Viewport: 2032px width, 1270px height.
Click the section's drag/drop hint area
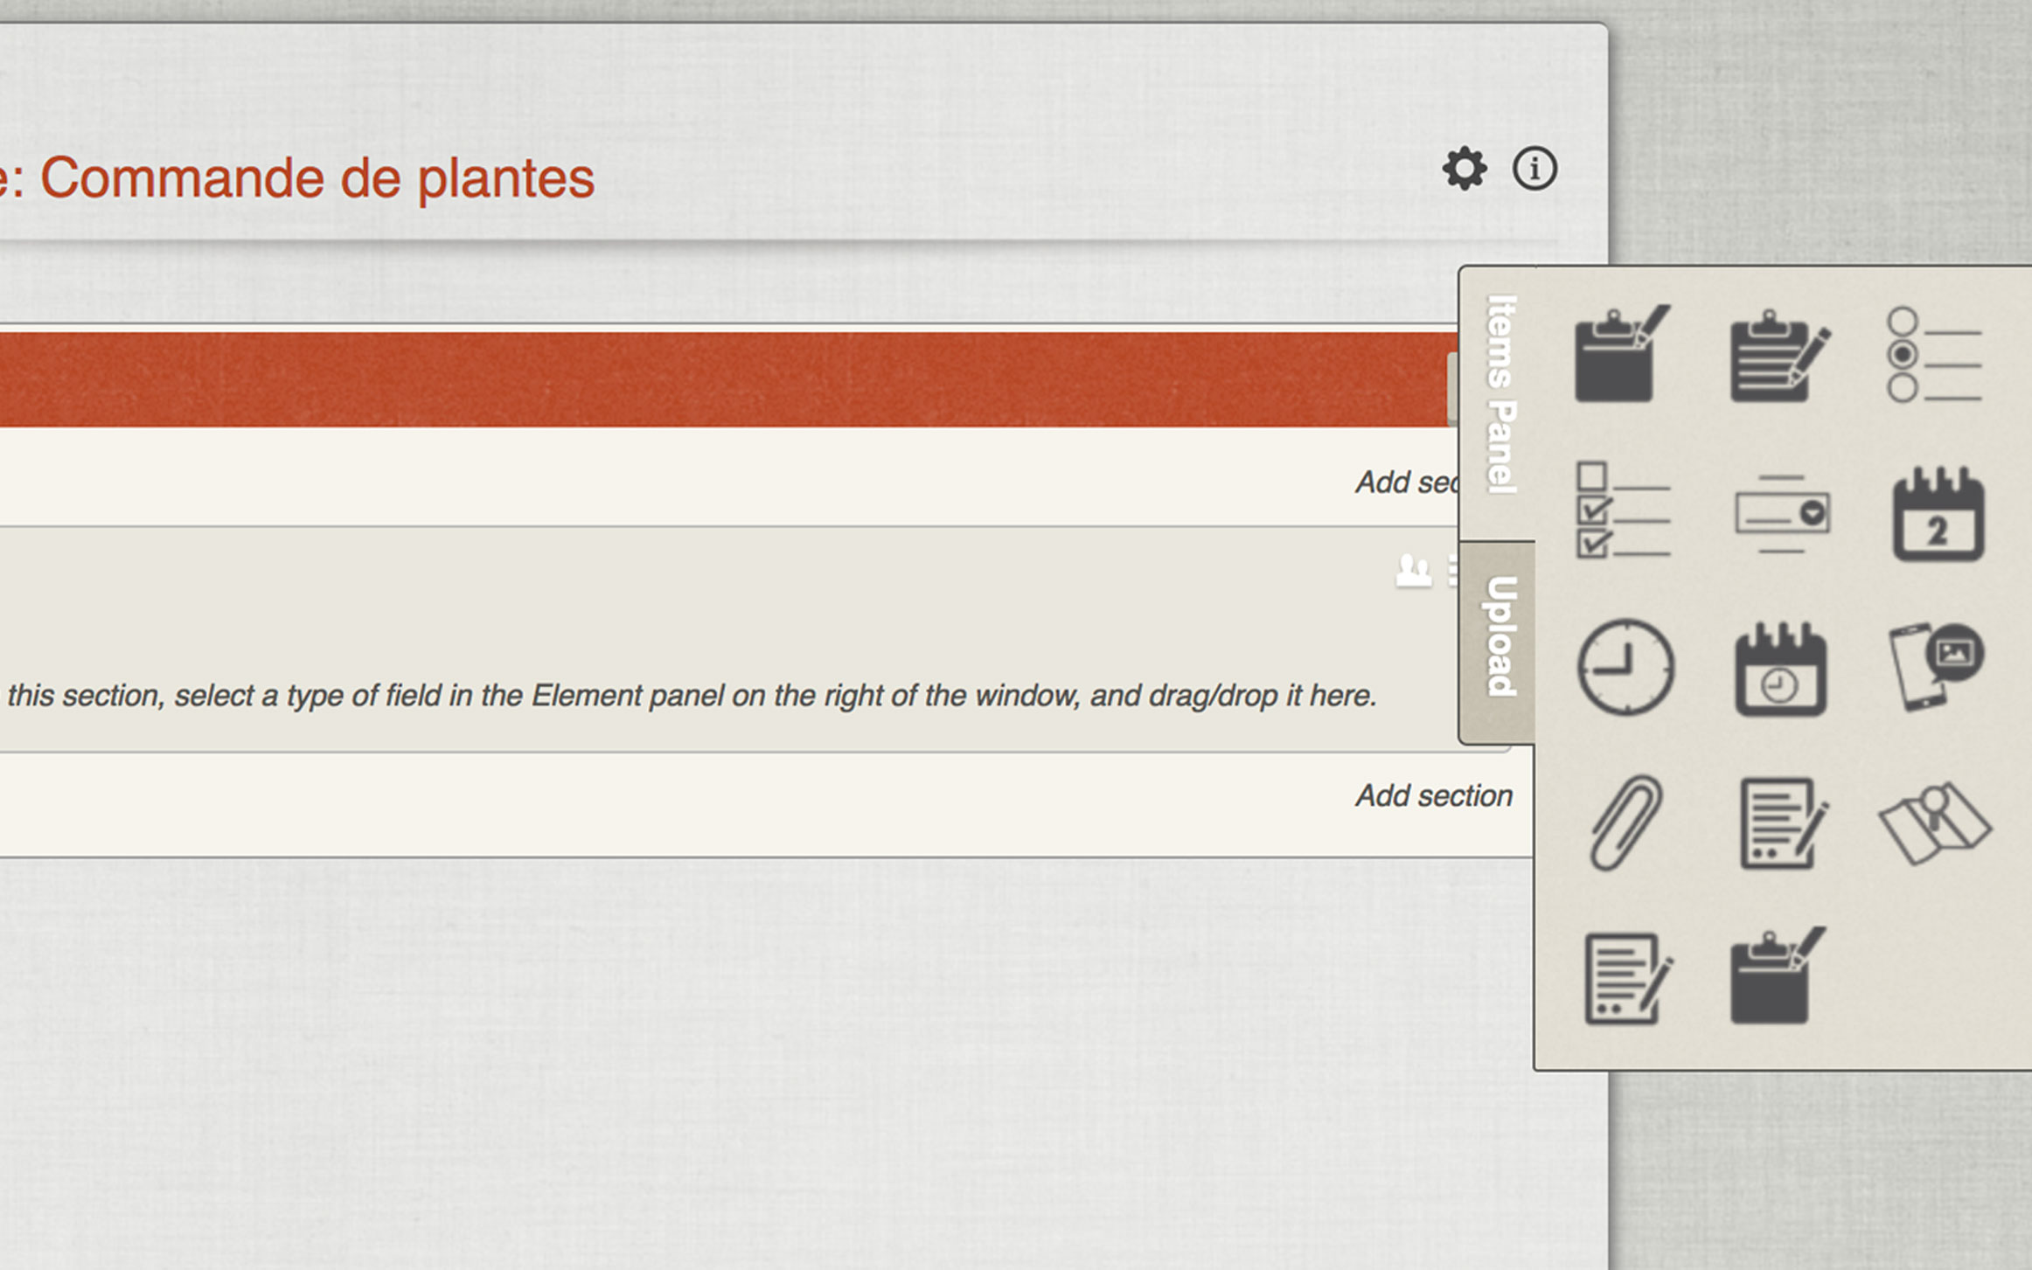click(x=691, y=696)
